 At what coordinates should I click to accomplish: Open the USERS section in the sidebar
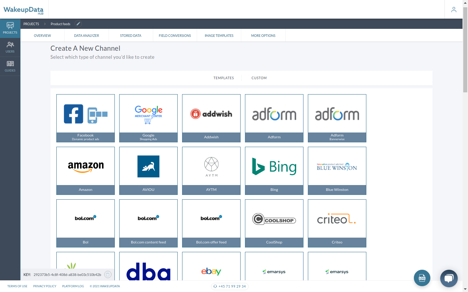10,47
